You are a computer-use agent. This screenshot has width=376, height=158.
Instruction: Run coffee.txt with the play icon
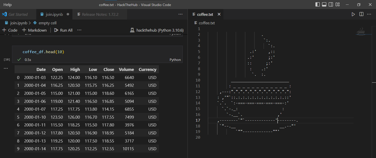[x=353, y=14]
